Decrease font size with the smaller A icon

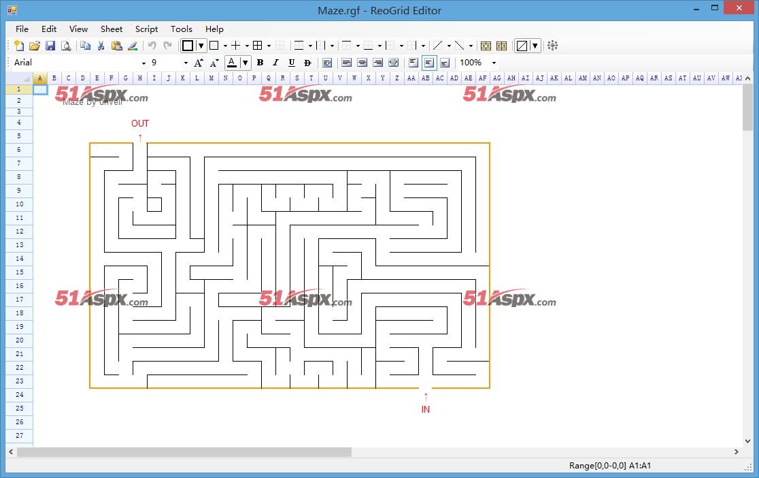(x=214, y=63)
